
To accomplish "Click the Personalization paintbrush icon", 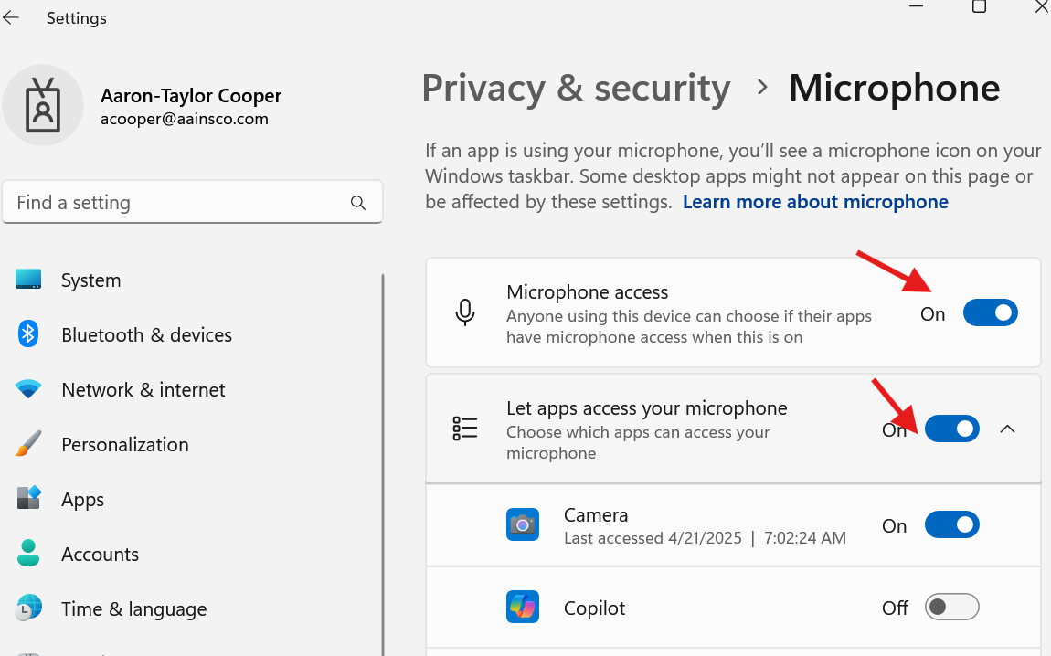I will point(28,445).
